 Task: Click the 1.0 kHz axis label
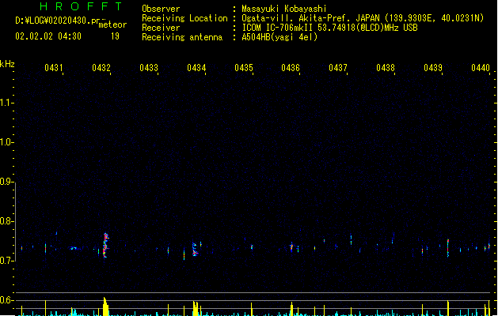(6, 142)
